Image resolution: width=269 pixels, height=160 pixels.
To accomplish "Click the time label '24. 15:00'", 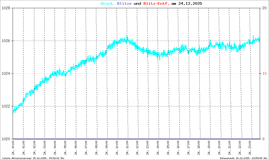I will click(x=168, y=148).
